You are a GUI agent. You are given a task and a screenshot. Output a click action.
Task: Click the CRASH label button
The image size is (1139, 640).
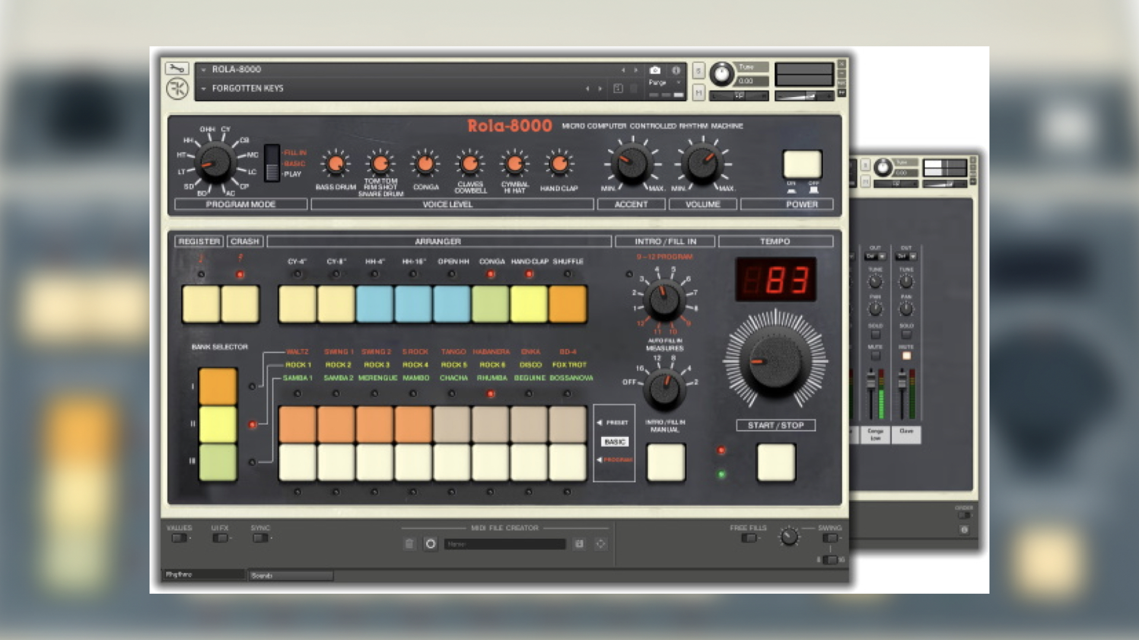[245, 241]
